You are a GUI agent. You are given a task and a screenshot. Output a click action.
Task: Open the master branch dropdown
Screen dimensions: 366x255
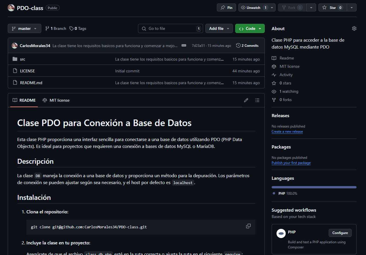pos(24,28)
